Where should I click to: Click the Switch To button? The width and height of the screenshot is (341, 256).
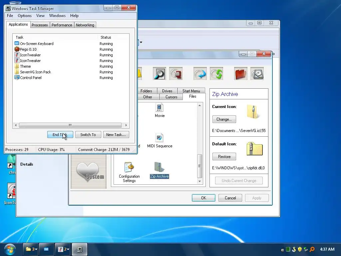(88, 135)
